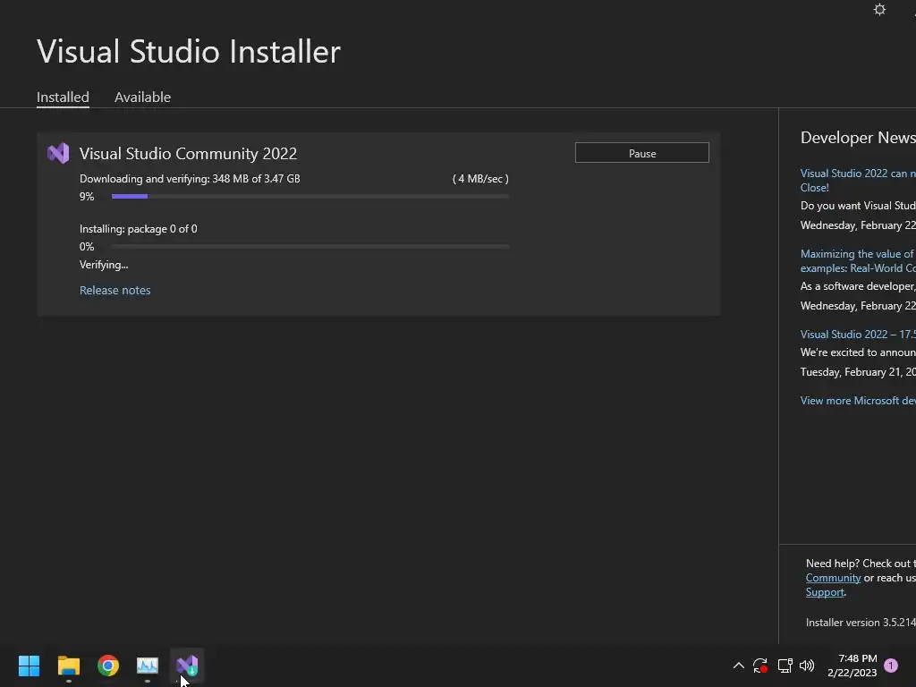Click the 'Tuesday, February 21' news date
916x687 pixels.
(x=858, y=372)
